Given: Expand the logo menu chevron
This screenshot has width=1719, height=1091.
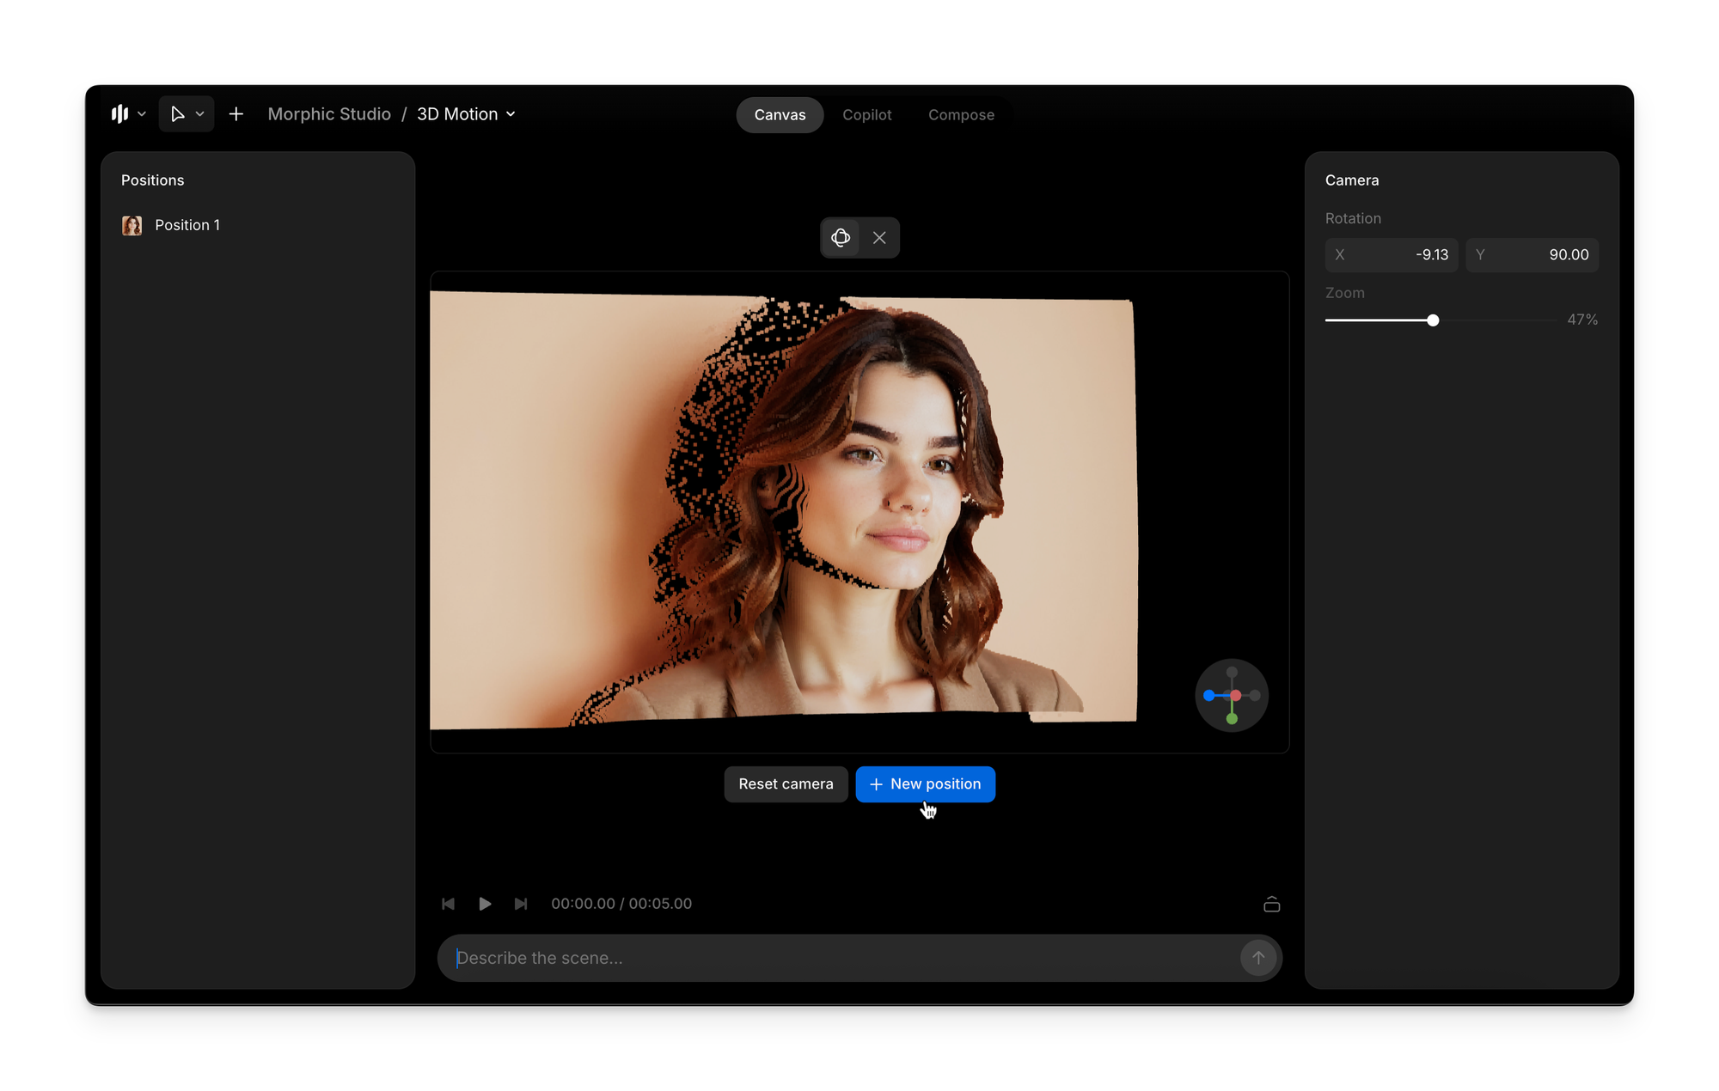Looking at the screenshot, I should [x=142, y=114].
